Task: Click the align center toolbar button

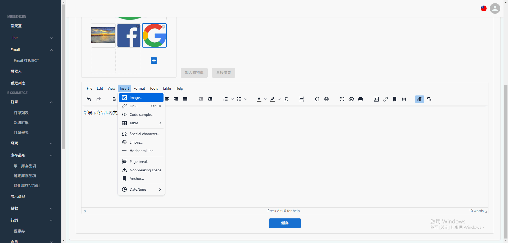Action: 167,99
